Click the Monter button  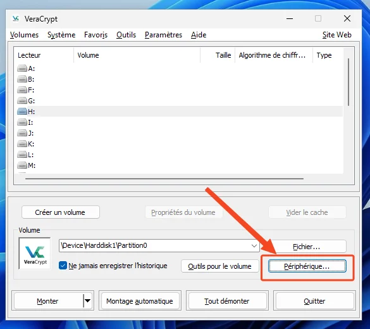point(48,301)
